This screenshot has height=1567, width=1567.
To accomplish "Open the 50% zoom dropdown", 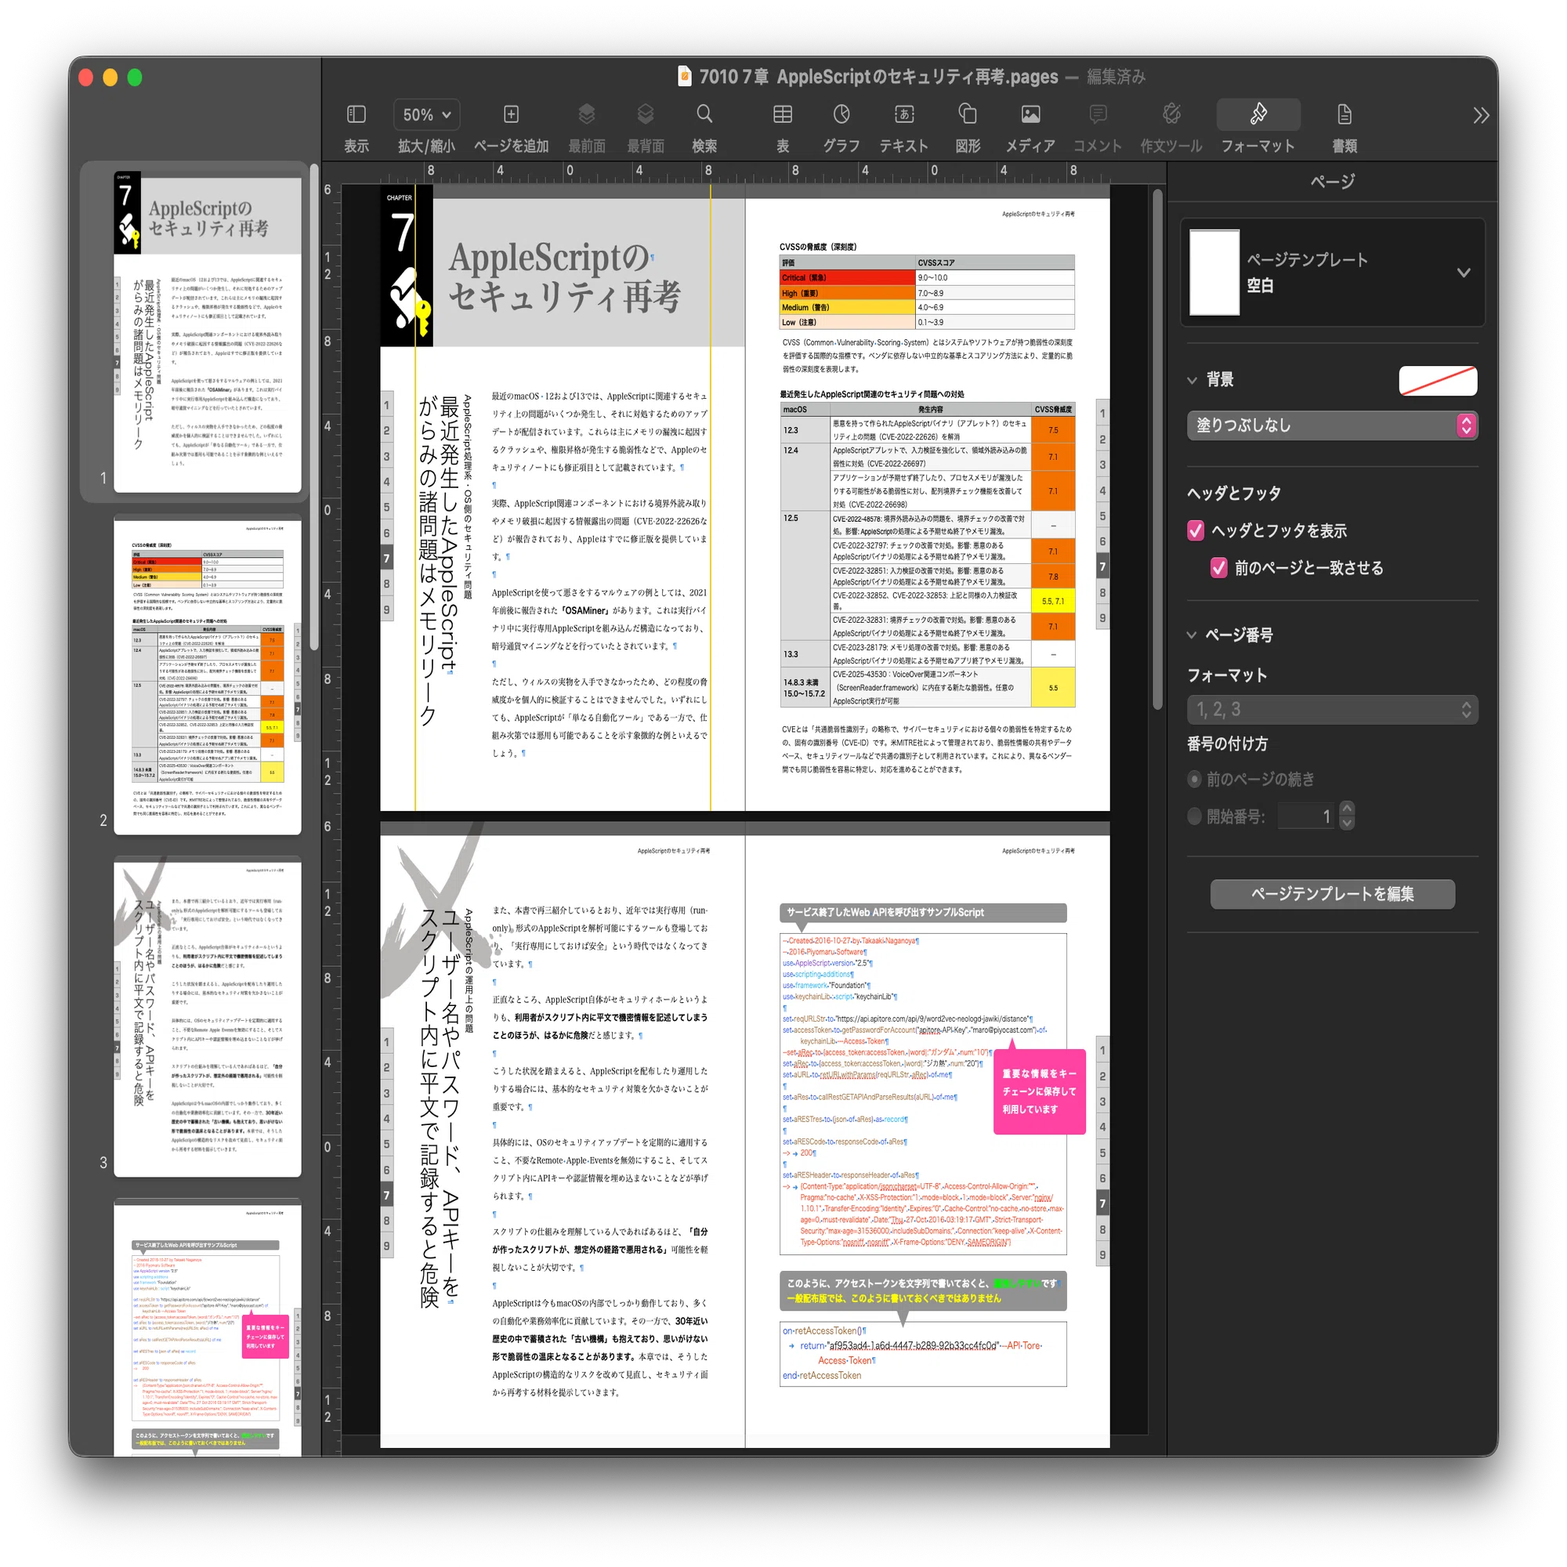I will (x=427, y=115).
